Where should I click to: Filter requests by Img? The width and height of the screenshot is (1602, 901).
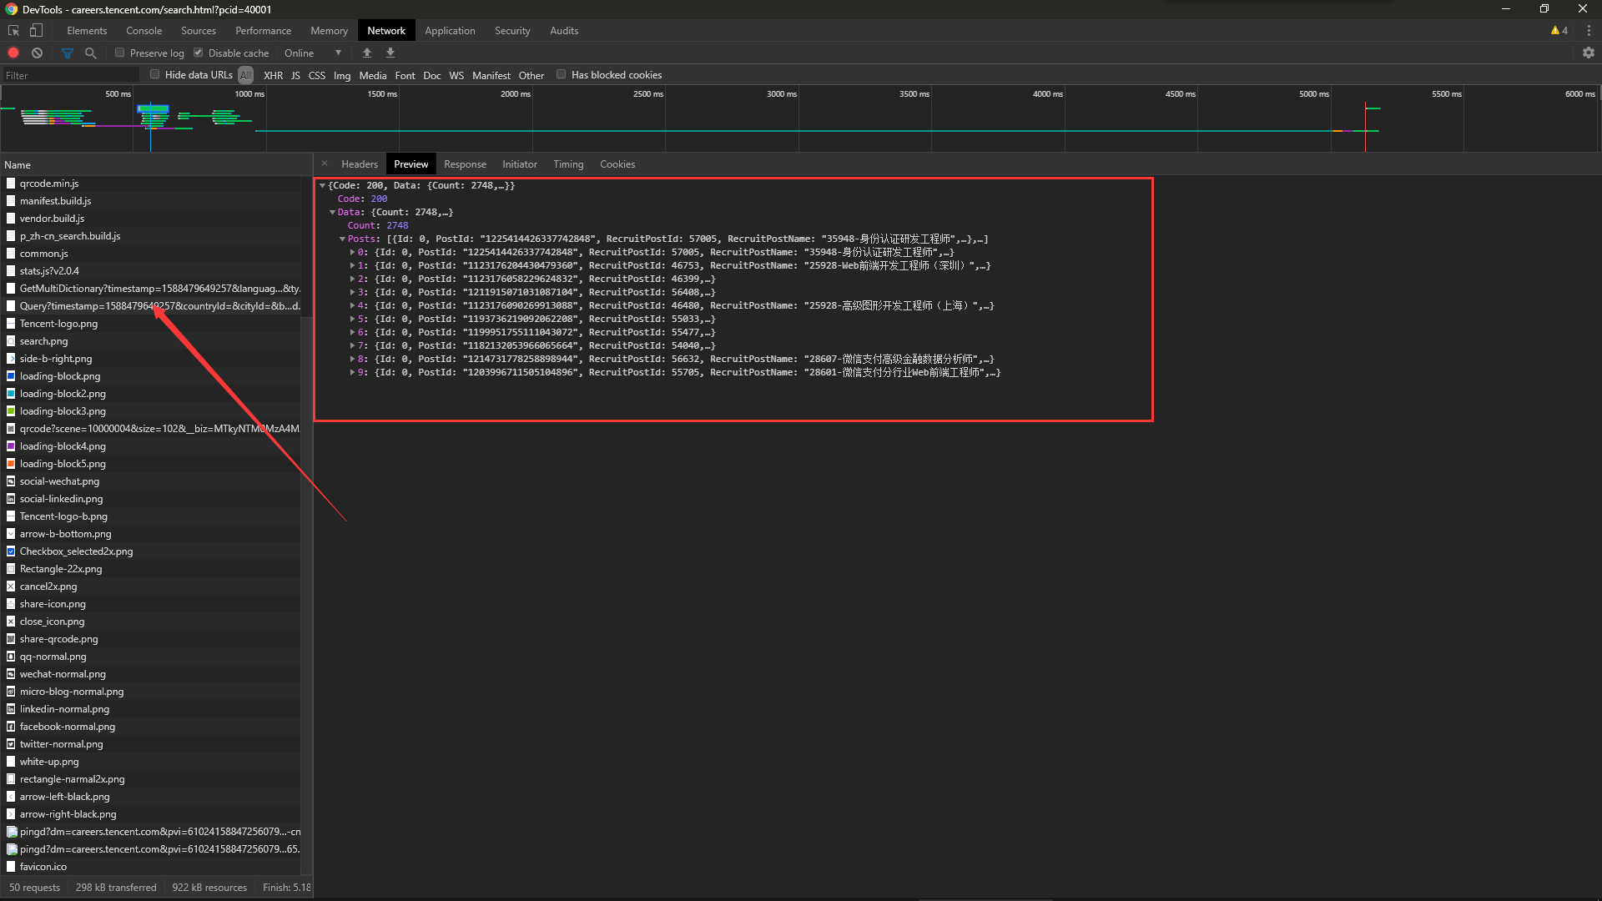[x=342, y=75]
